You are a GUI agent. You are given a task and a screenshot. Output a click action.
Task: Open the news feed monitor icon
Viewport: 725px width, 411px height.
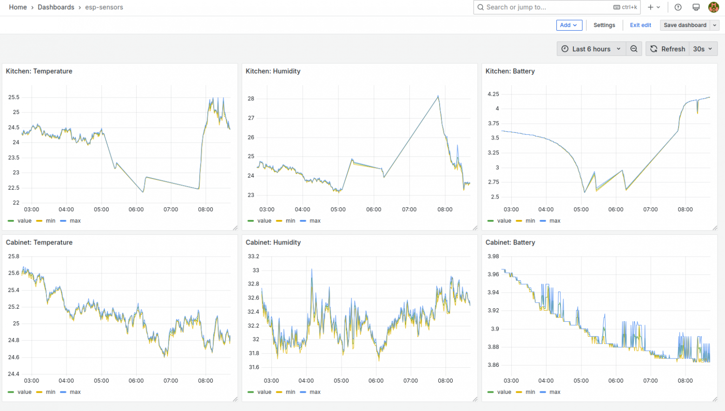pos(696,7)
